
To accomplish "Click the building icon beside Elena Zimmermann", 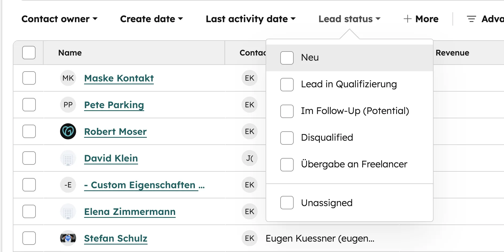I will [x=68, y=211].
